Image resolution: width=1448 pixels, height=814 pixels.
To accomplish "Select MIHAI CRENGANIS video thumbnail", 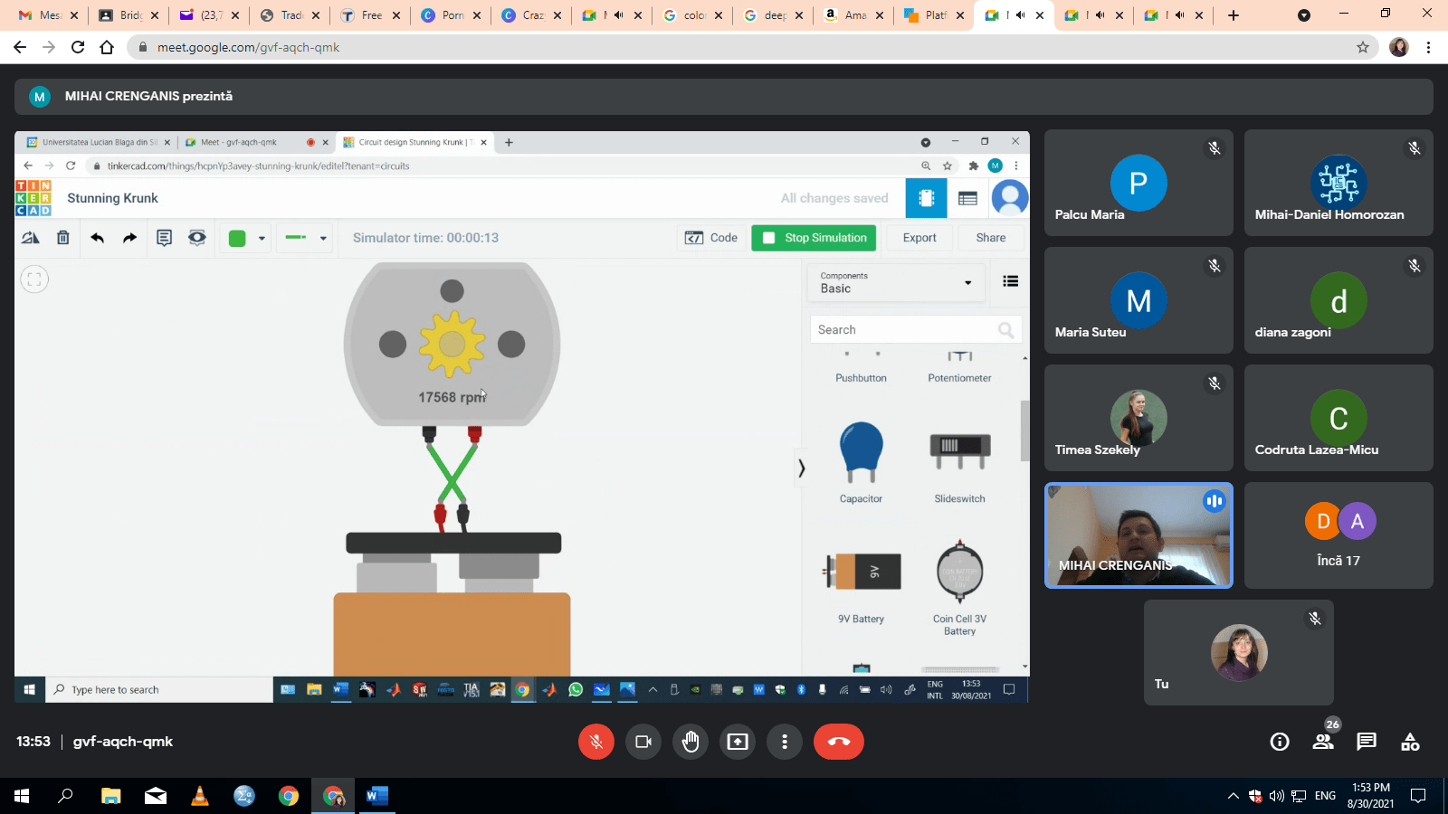I will tap(1138, 535).
